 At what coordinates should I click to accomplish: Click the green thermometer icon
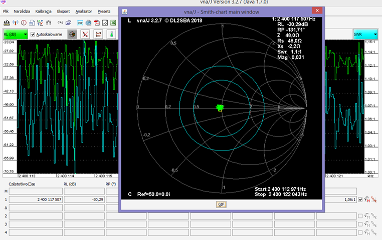click(x=111, y=34)
